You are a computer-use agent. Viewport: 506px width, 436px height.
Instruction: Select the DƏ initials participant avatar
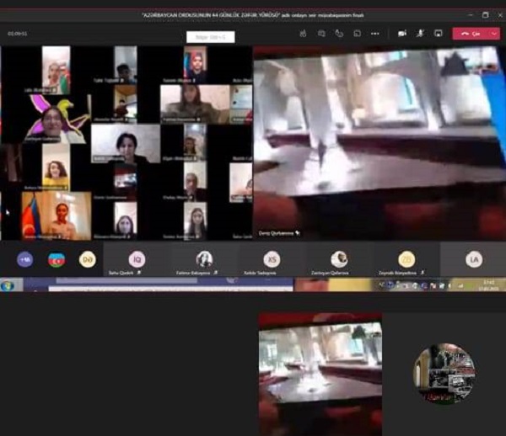click(x=88, y=259)
